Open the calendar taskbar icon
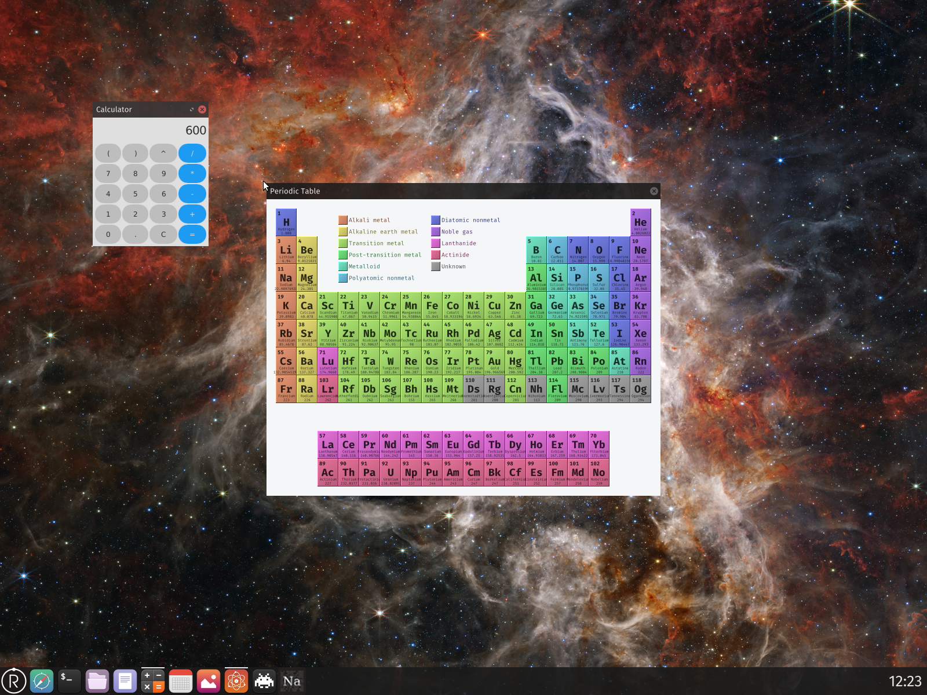927x695 pixels. (181, 681)
